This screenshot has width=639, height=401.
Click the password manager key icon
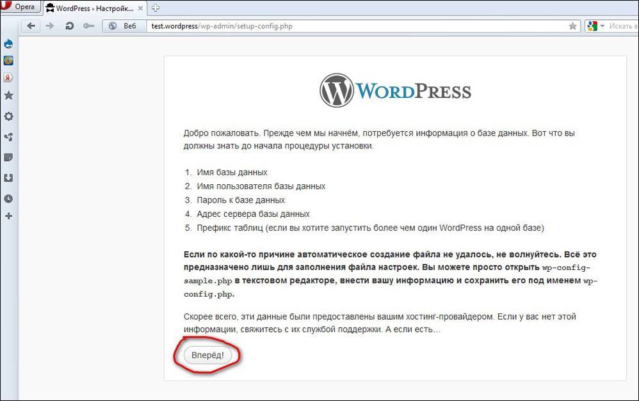pyautogui.click(x=88, y=26)
